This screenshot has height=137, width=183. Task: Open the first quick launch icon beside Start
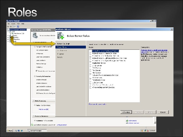pyautogui.click(x=16, y=131)
